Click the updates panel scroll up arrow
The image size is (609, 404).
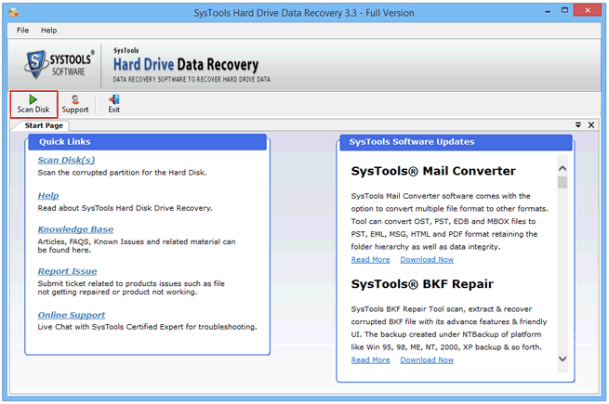tap(563, 169)
